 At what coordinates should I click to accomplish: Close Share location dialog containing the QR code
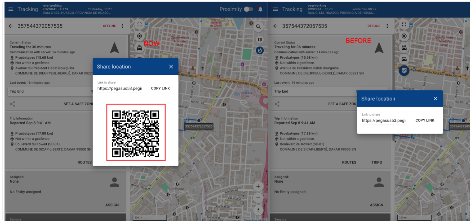point(171,67)
